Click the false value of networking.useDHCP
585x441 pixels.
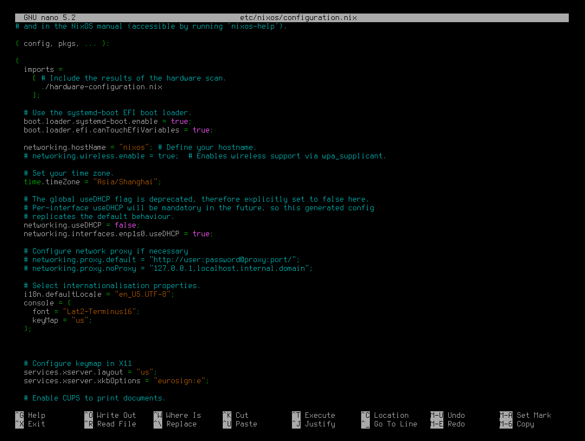coord(125,225)
